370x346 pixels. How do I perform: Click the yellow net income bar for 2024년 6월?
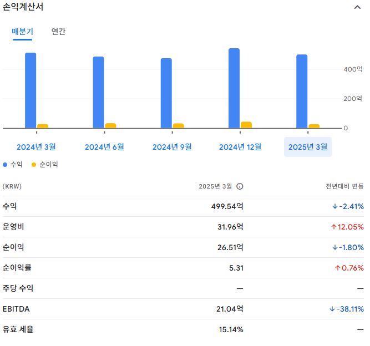click(x=110, y=126)
